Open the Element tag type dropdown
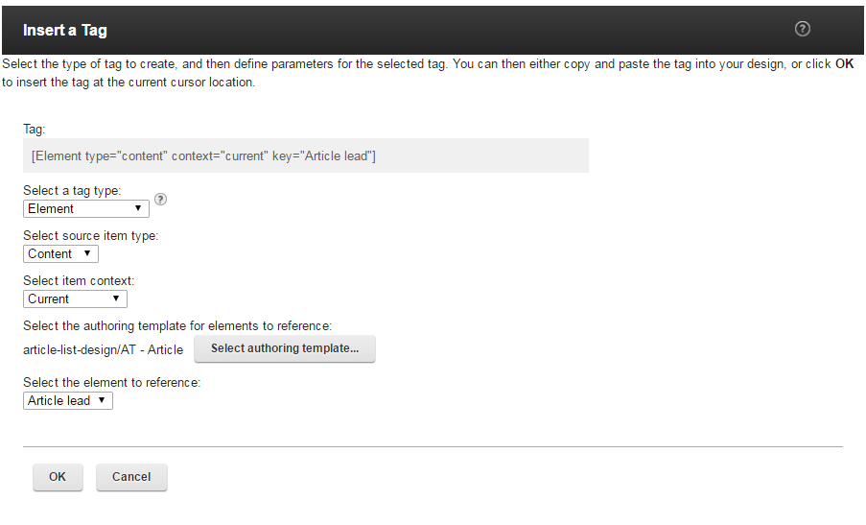The width and height of the screenshot is (866, 525). [x=86, y=208]
